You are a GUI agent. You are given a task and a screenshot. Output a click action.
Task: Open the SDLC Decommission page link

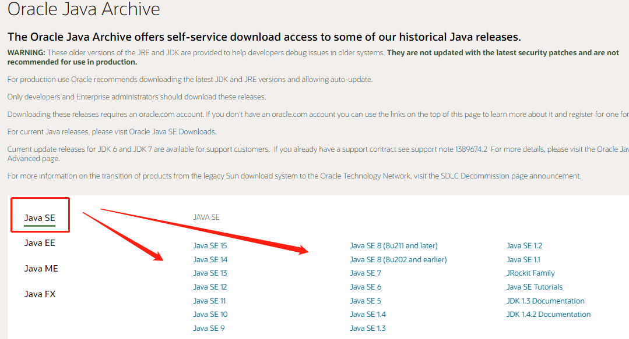coord(484,176)
